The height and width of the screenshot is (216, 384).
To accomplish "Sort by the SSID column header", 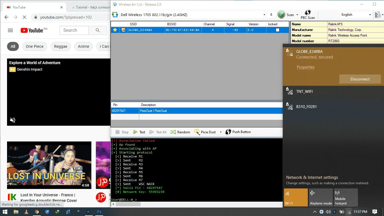I will pos(146,24).
